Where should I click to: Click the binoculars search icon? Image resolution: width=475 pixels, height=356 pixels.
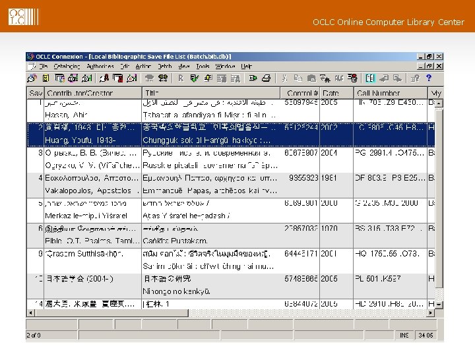(x=163, y=78)
